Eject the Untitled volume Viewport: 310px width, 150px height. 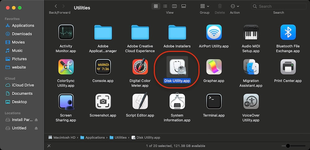tap(36, 128)
